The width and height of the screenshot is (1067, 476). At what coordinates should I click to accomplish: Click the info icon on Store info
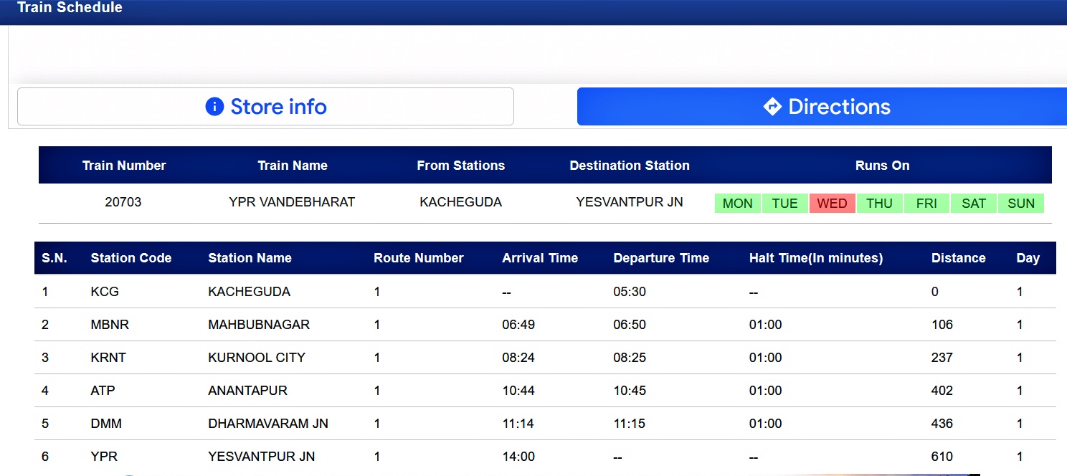214,106
